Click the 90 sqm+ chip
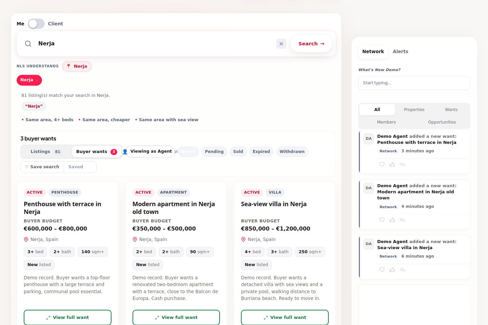This screenshot has height=325, width=488. click(200, 252)
